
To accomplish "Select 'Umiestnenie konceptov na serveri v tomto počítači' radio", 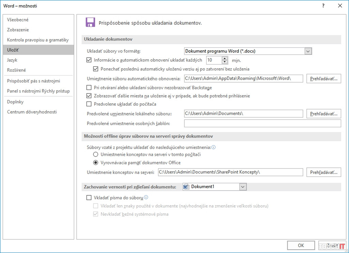I will (x=96, y=155).
